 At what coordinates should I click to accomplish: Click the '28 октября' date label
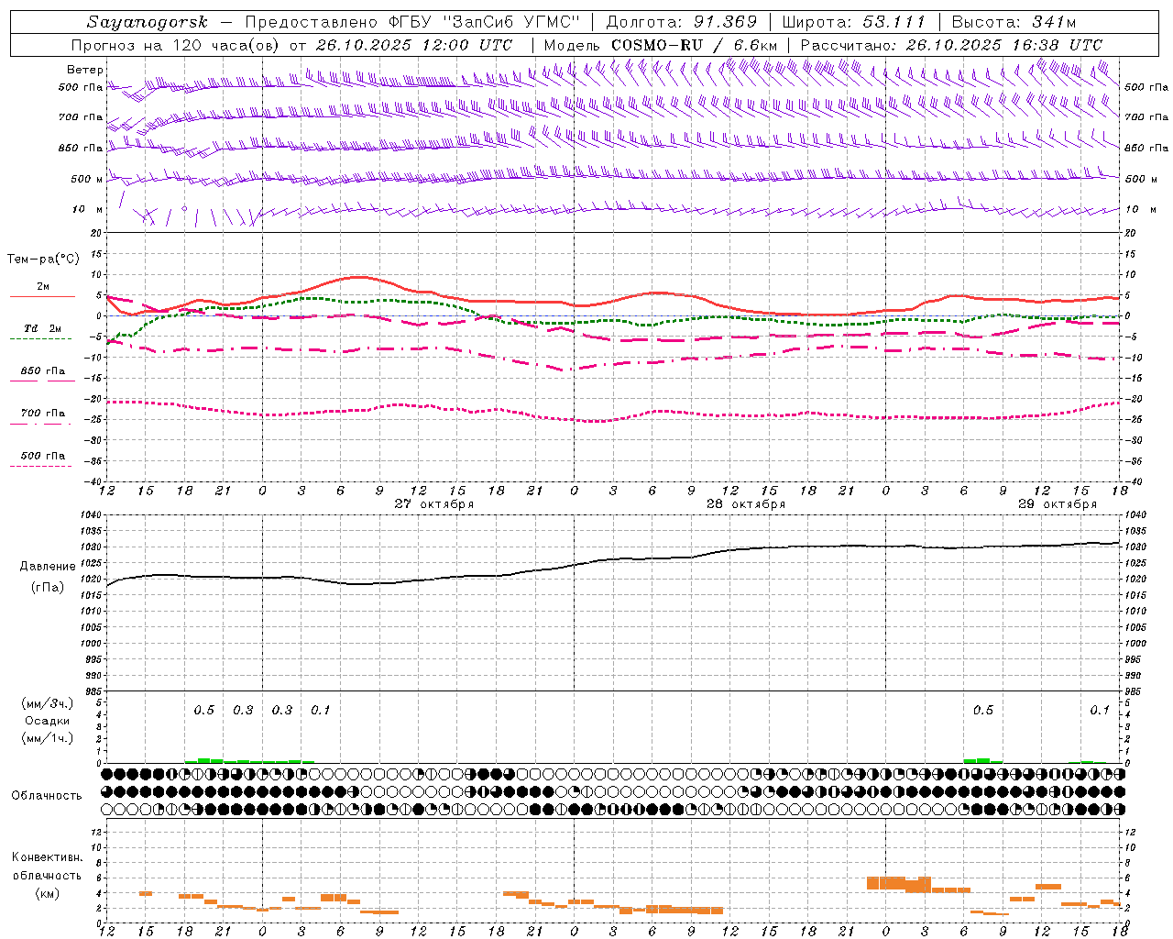click(746, 504)
